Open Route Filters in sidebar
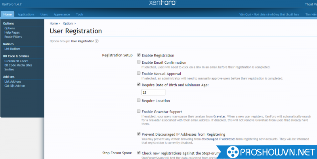This screenshot has width=317, height=159. [x=13, y=37]
